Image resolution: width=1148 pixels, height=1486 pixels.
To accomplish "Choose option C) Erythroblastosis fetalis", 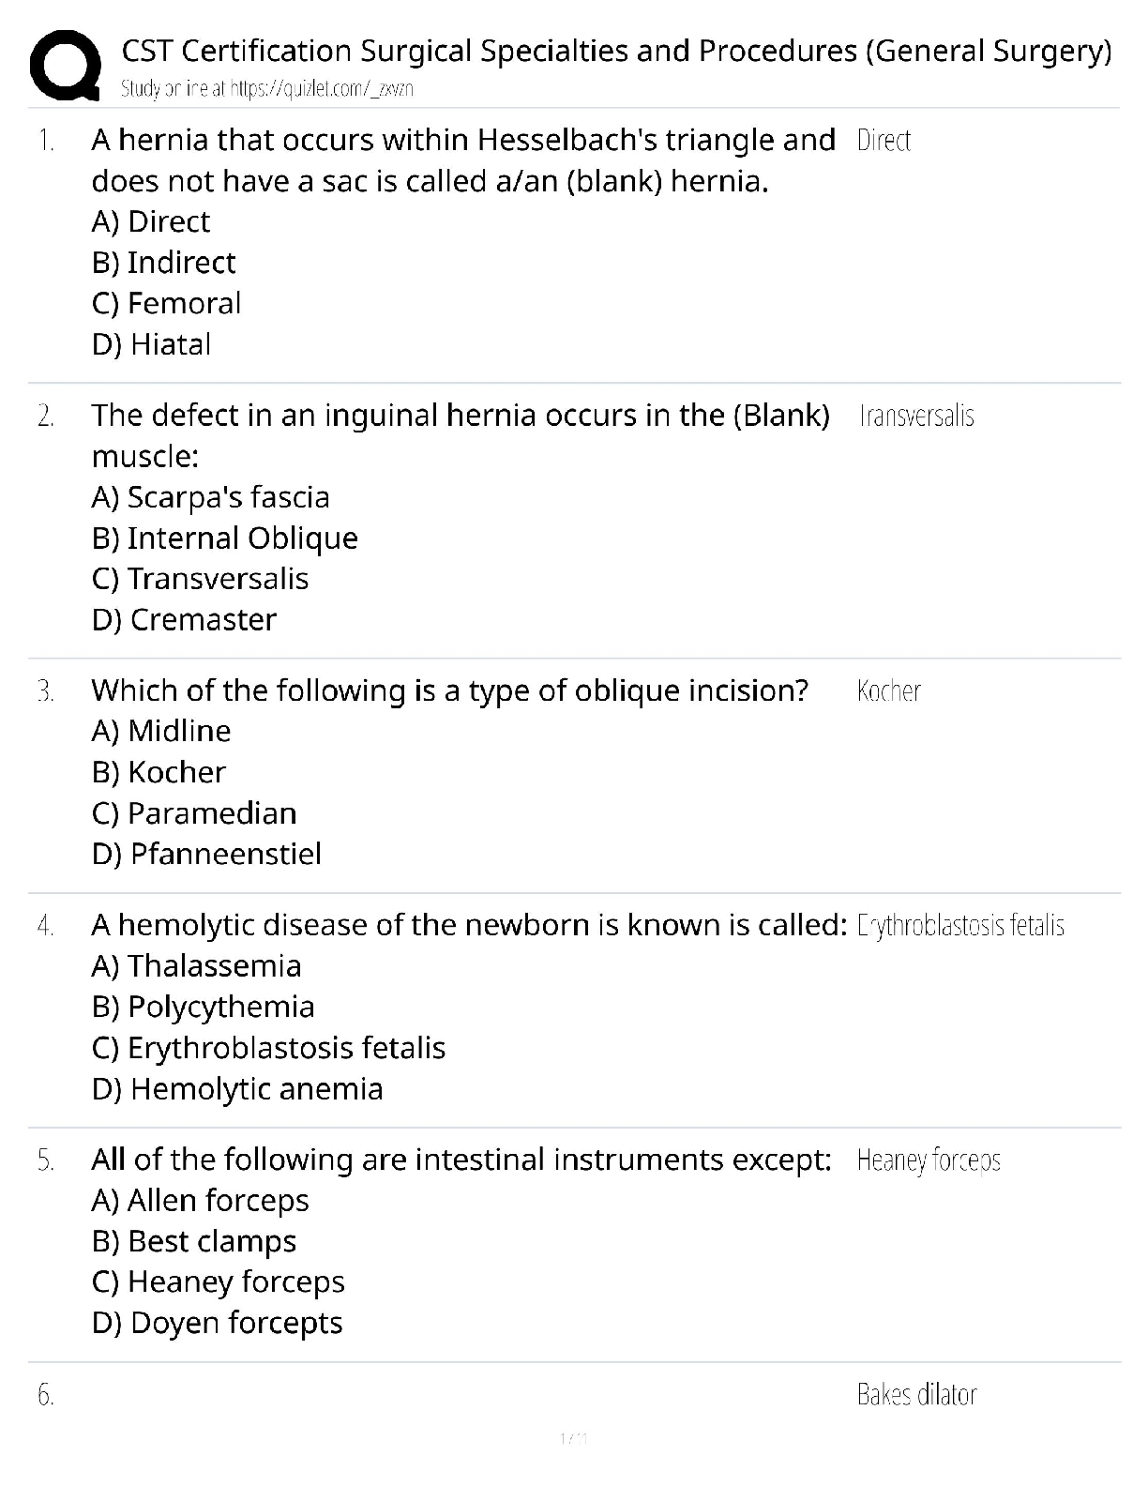I will point(269,1048).
